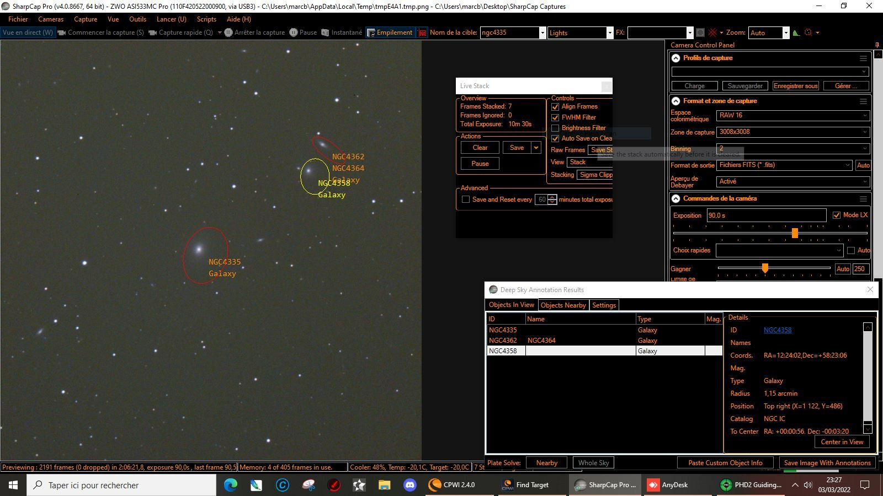Take an Instantané snapshot

pyautogui.click(x=342, y=33)
